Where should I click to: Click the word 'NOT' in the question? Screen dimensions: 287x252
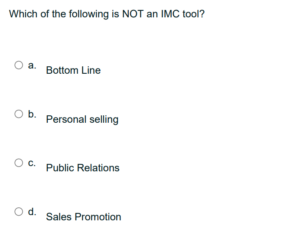click(x=133, y=14)
